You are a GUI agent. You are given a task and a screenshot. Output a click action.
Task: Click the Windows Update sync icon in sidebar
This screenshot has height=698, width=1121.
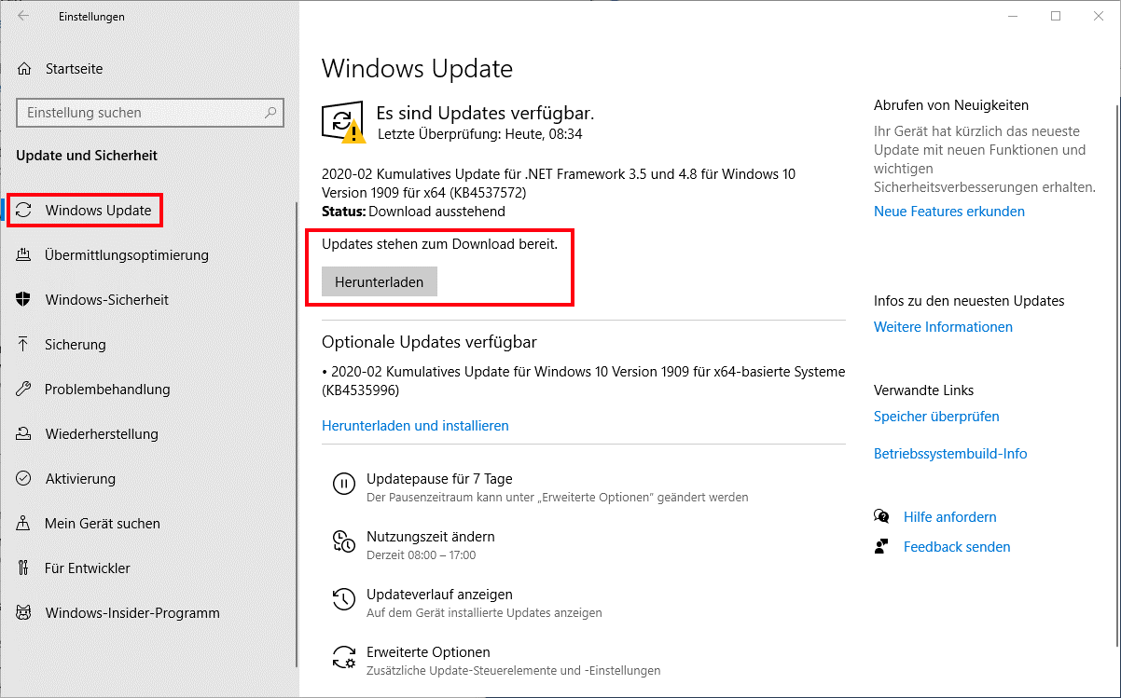tap(25, 211)
